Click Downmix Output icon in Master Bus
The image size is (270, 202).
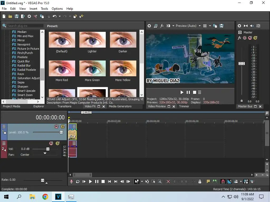(x=246, y=26)
